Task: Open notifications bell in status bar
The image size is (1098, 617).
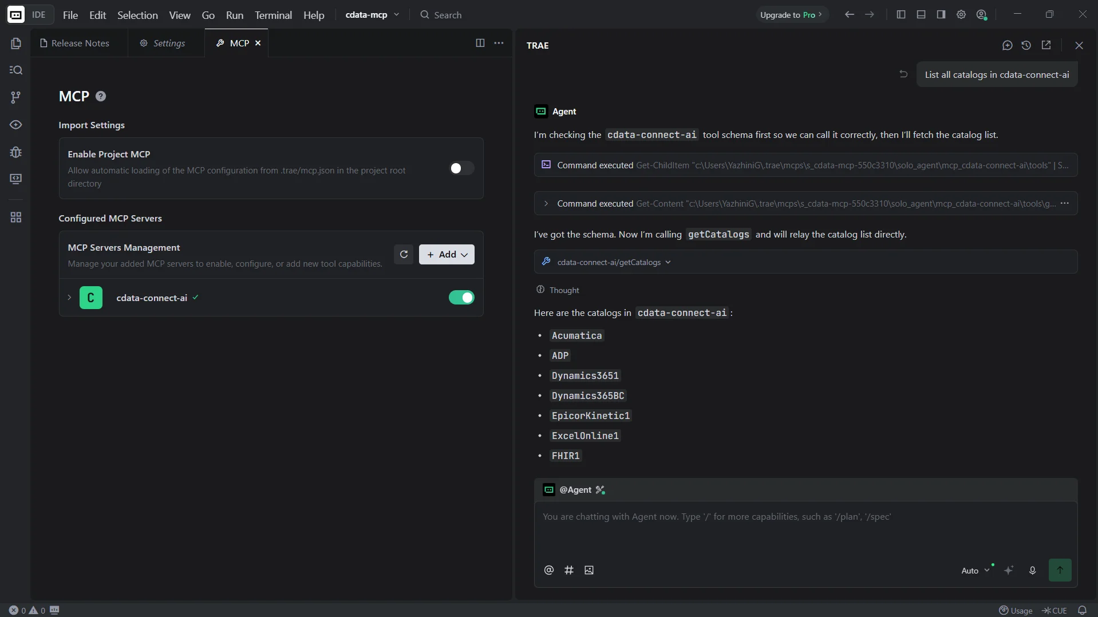Action: [1082, 610]
